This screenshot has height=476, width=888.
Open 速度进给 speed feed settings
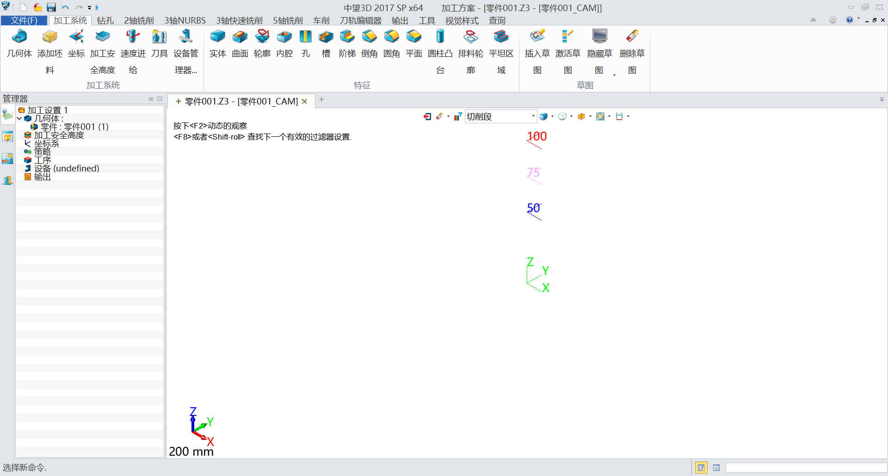click(x=133, y=37)
